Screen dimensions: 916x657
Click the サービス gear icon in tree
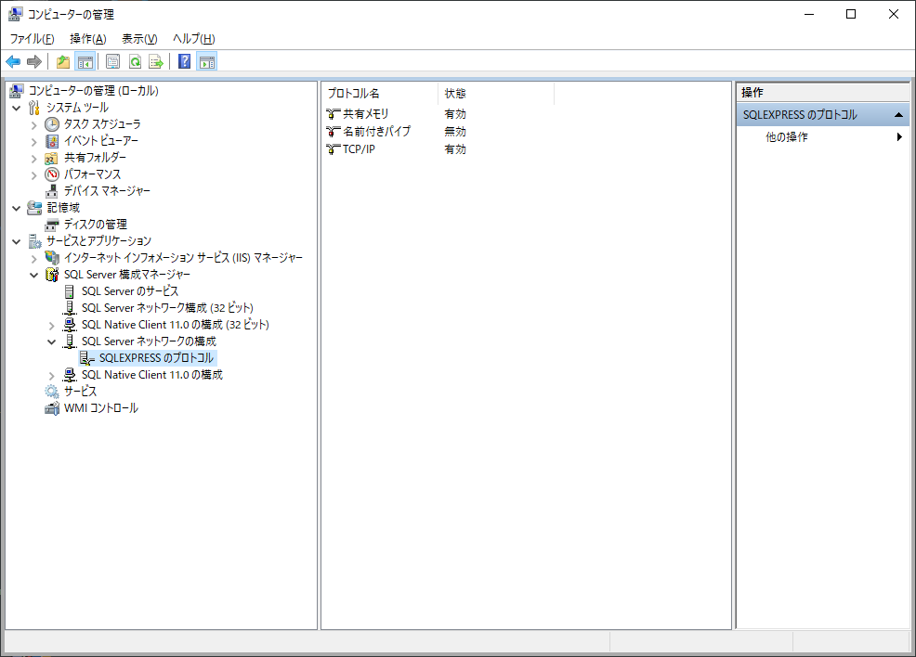(x=52, y=392)
